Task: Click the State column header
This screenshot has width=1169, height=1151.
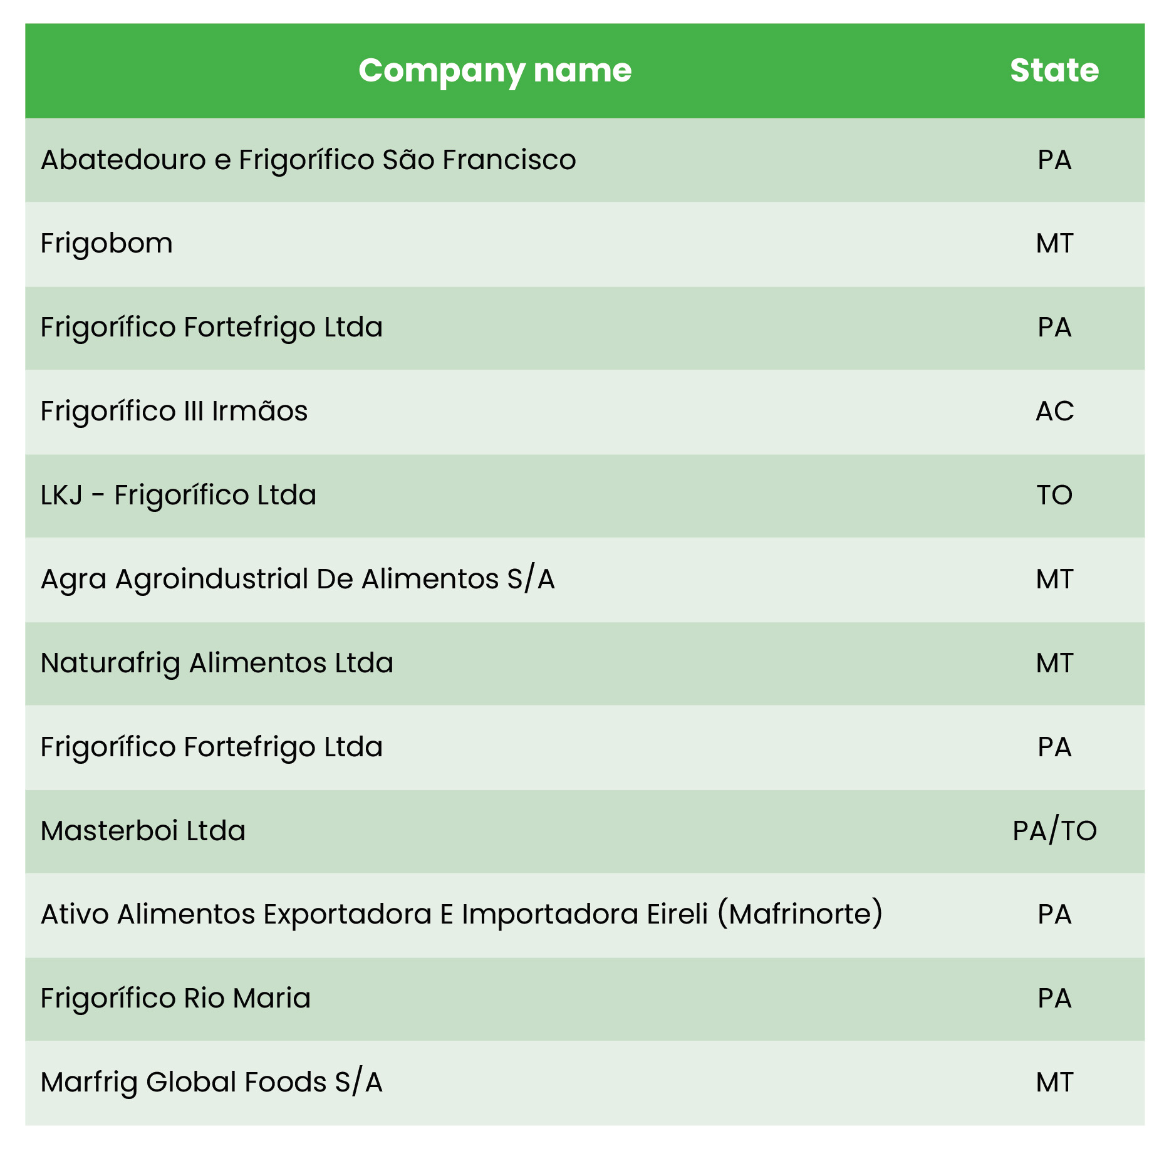Action: (1054, 70)
